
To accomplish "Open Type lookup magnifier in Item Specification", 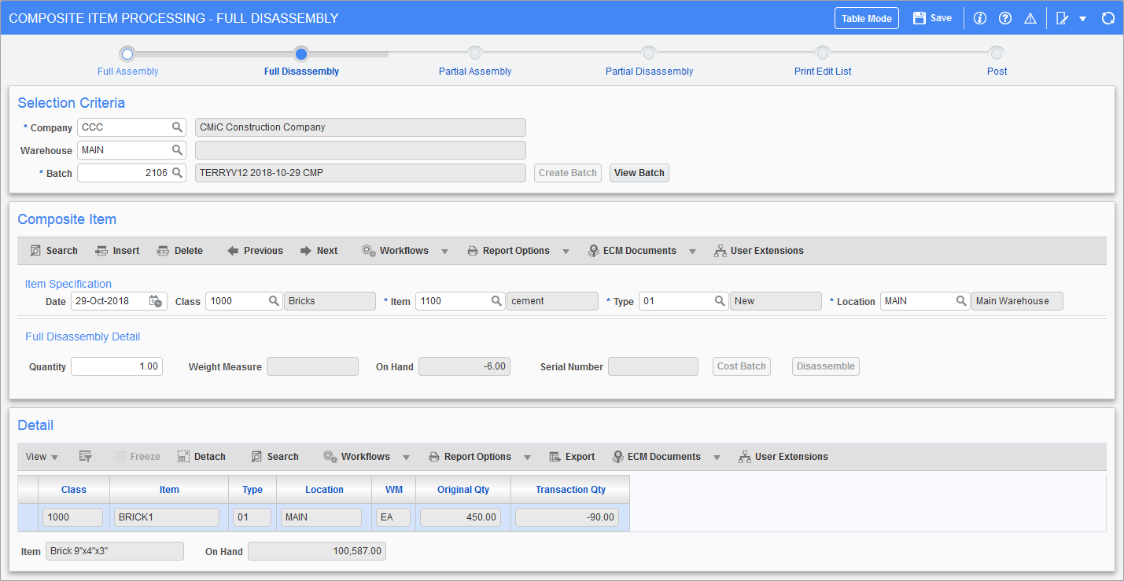I will pos(720,301).
